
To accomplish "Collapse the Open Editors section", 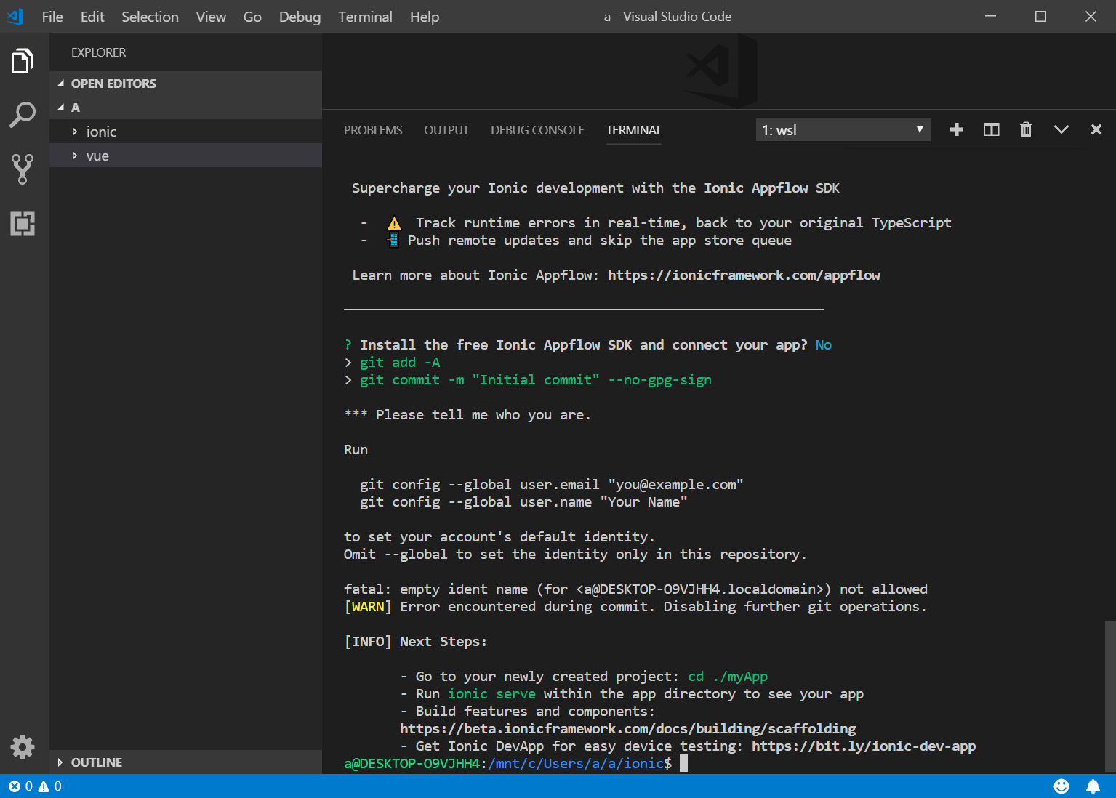I will 113,84.
